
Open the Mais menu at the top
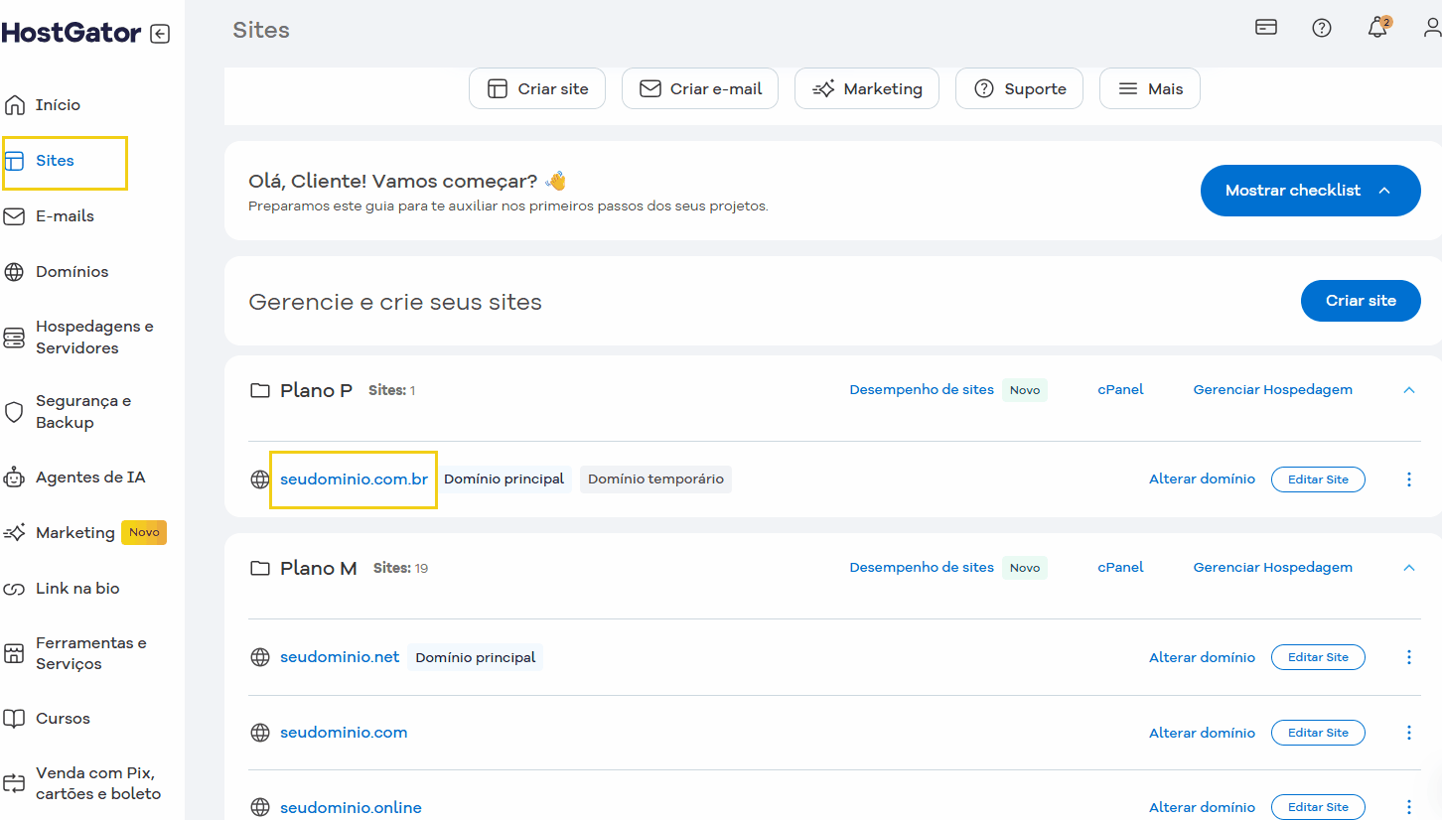click(1149, 88)
